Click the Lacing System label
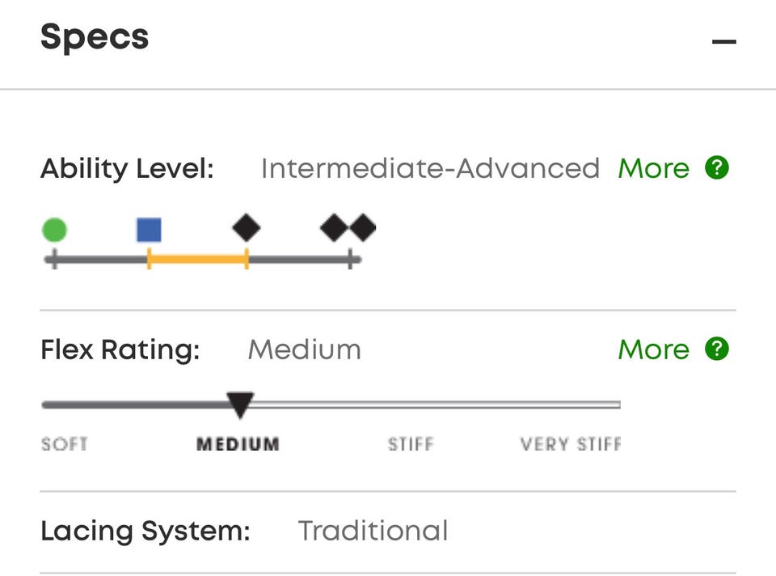The height and width of the screenshot is (576, 776). [145, 532]
